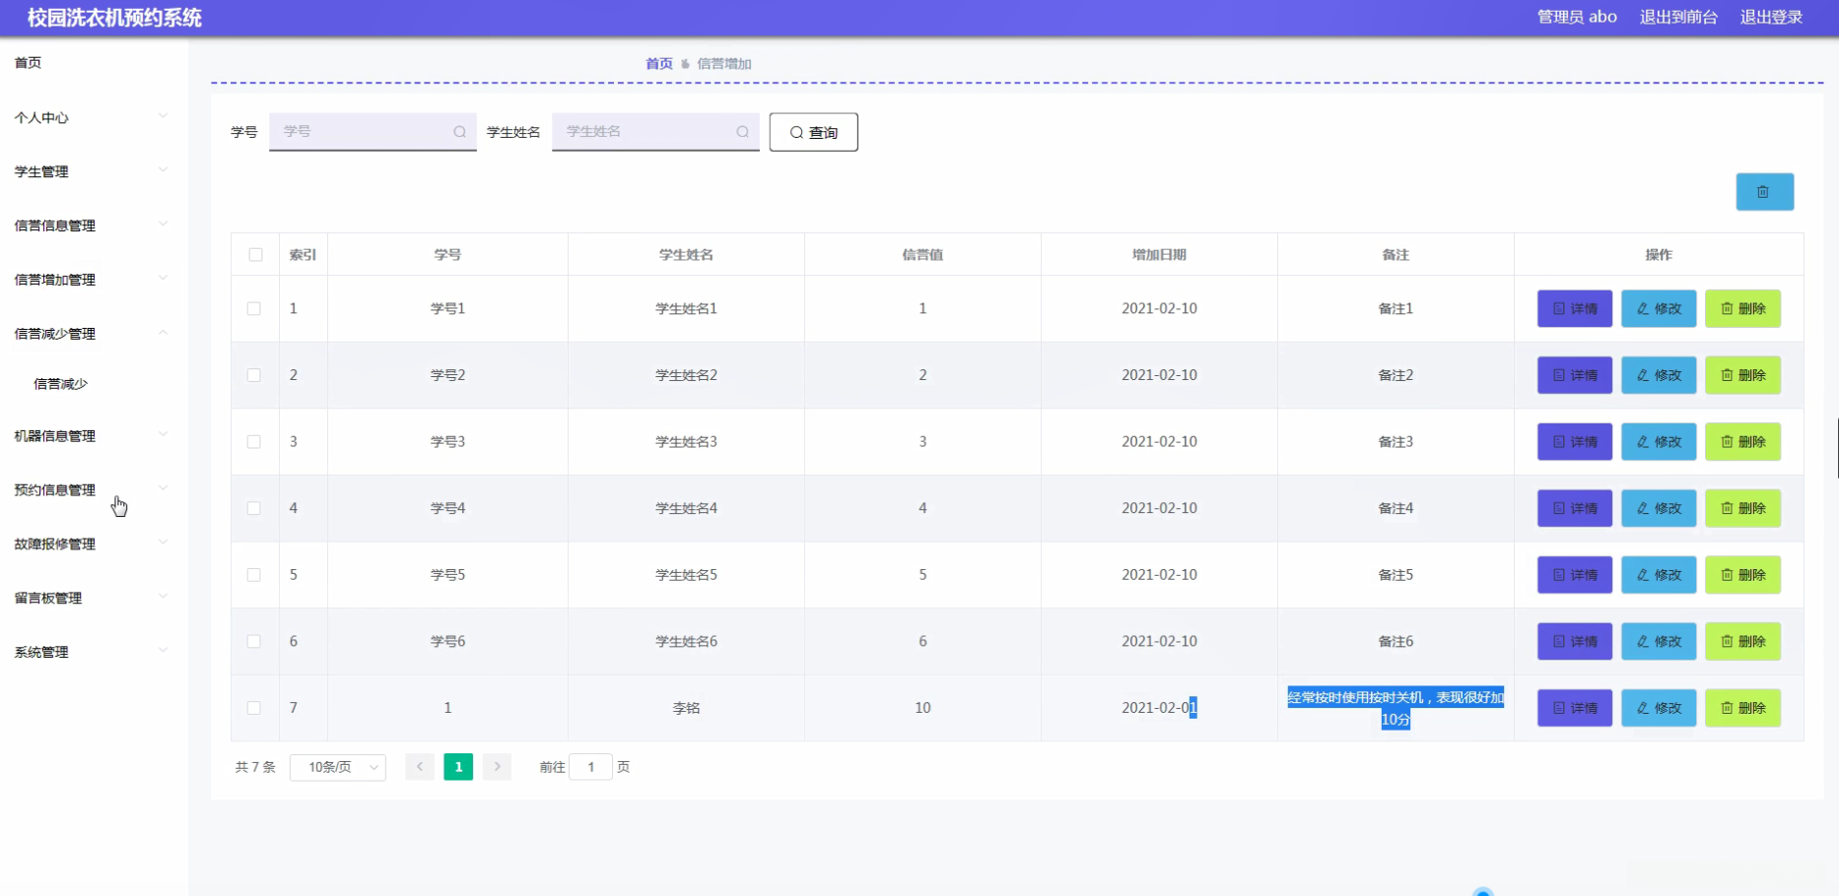Check the checkbox for row 学号4
The width and height of the screenshot is (1839, 896).
tap(254, 508)
